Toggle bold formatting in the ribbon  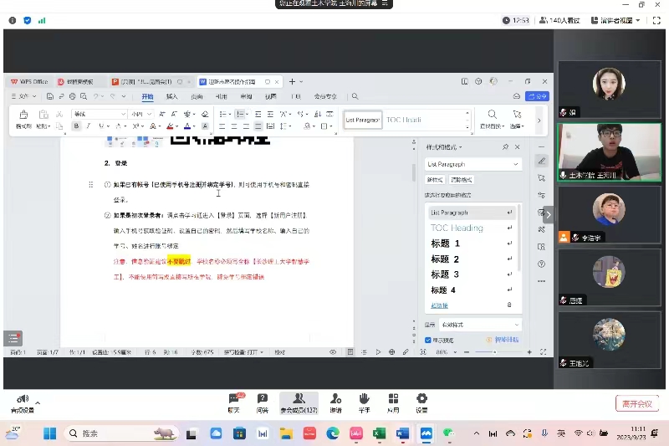tap(76, 126)
